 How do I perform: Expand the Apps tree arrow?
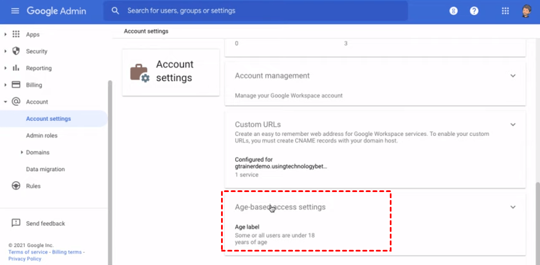6,34
